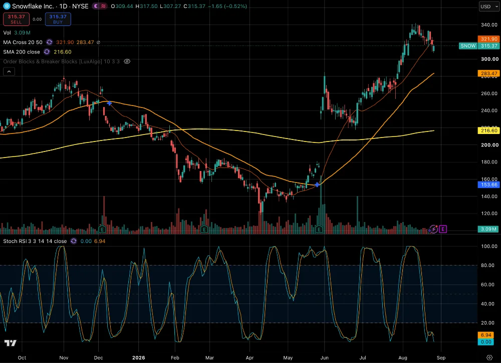The image size is (501, 363).
Task: Click the NYSE exchange label
Action: click(x=80, y=6)
